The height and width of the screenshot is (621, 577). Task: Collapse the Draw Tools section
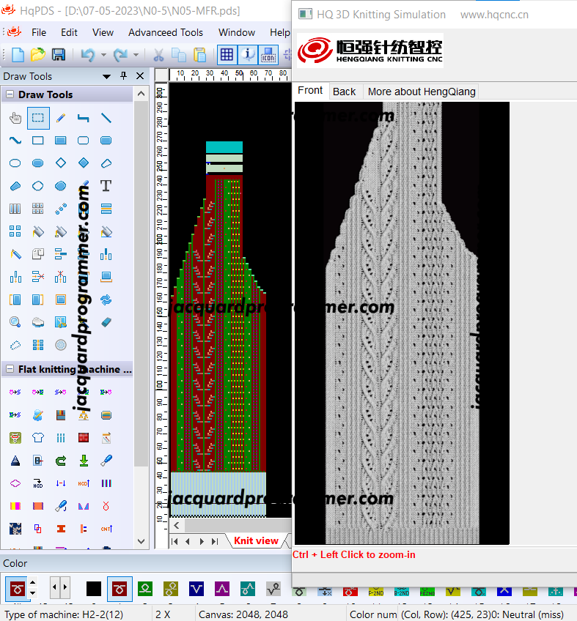tap(10, 94)
